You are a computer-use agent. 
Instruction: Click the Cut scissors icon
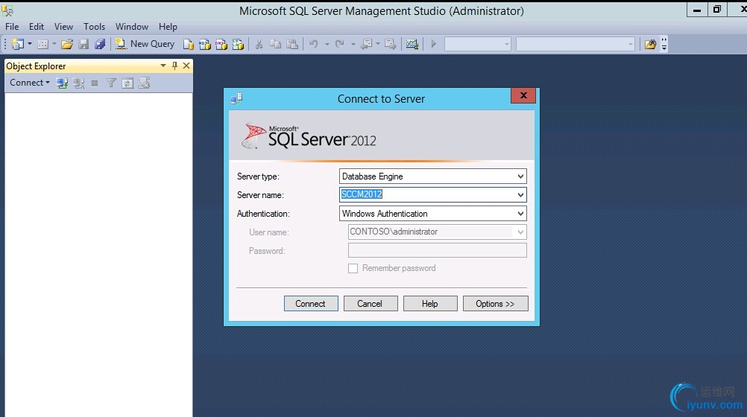click(259, 44)
